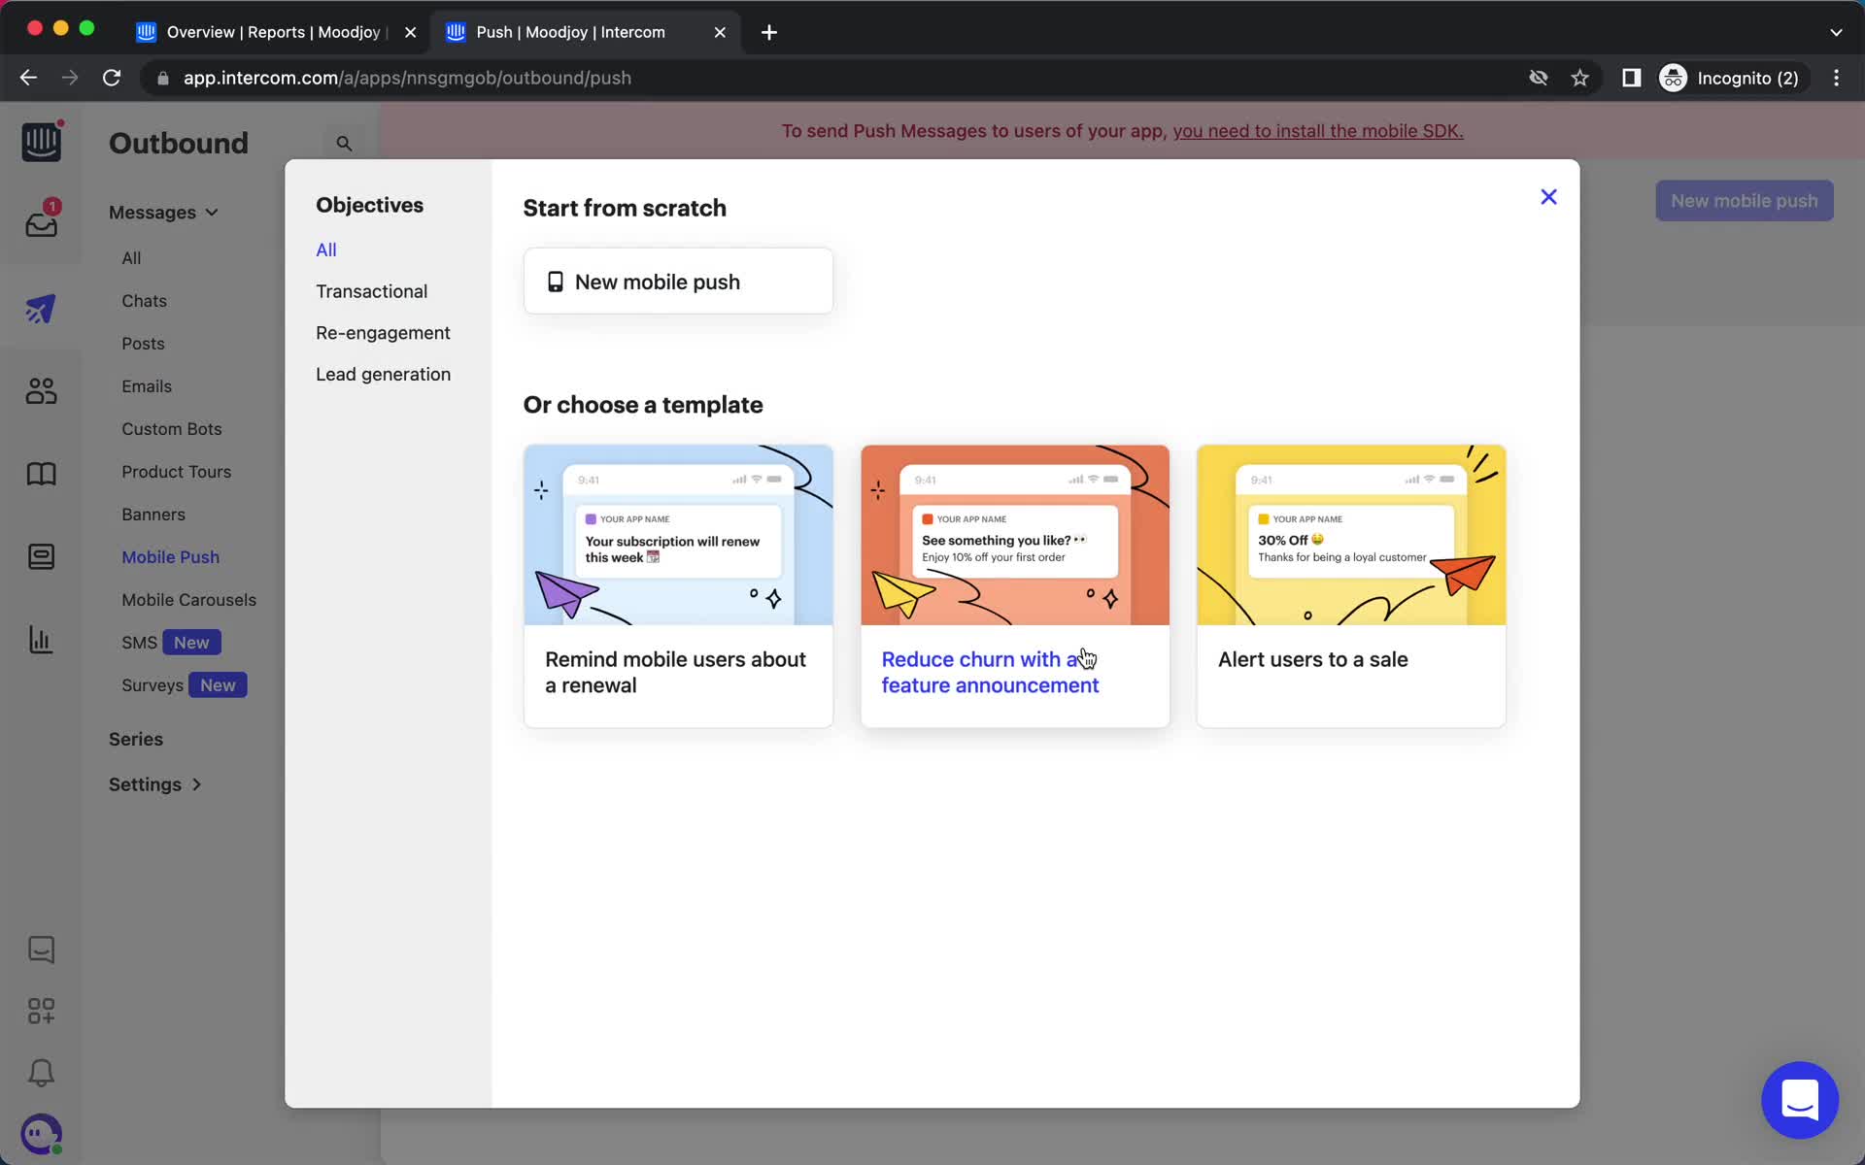
Task: Expand Lead generation objectives category
Action: 383,373
